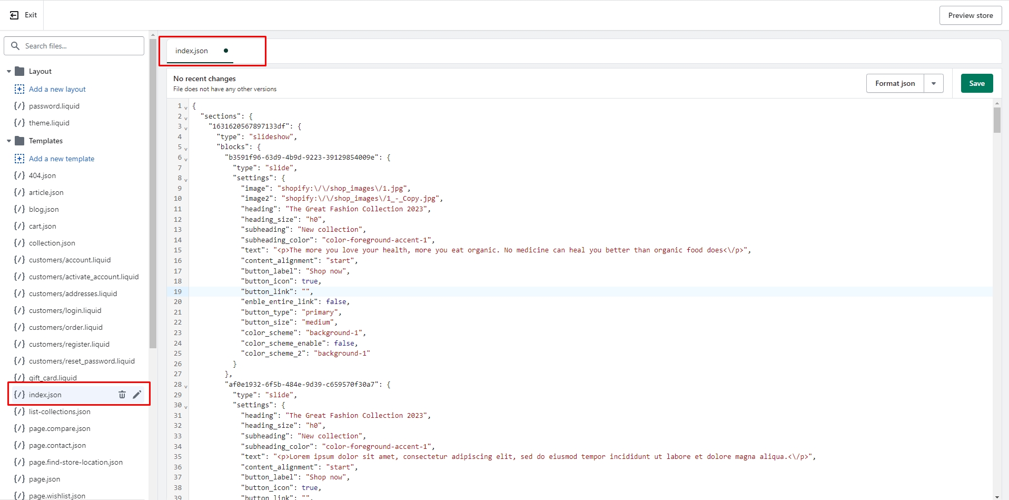The height and width of the screenshot is (500, 1009).
Task: Fold the settings block at line 8
Action: tap(186, 180)
